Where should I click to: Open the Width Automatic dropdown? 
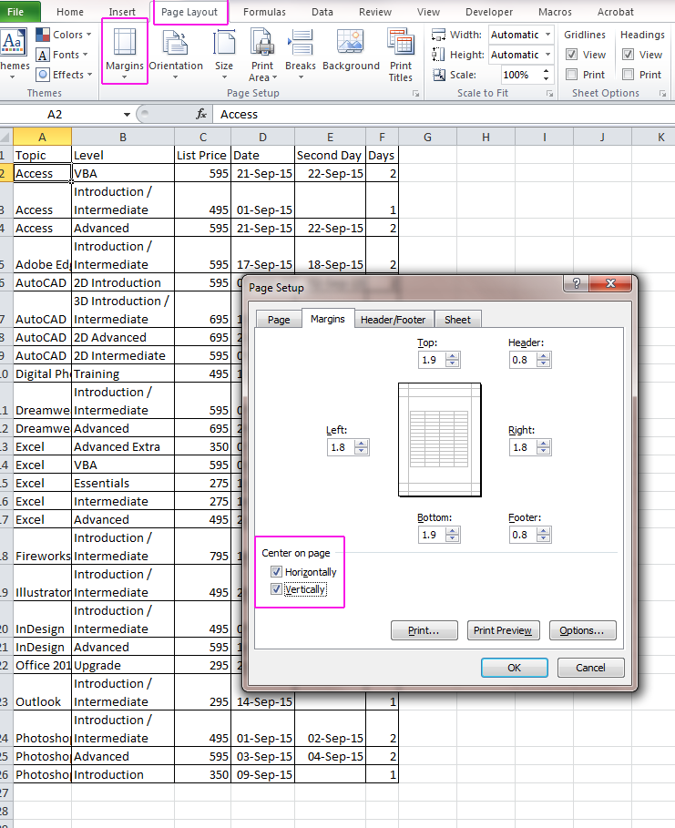click(547, 35)
